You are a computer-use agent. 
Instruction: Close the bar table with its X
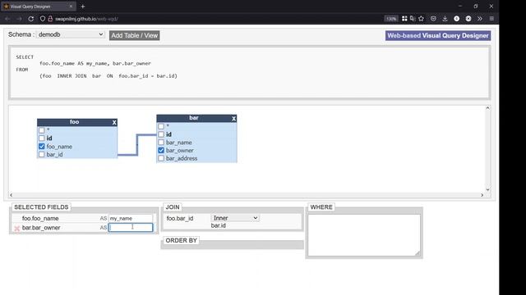(x=233, y=118)
